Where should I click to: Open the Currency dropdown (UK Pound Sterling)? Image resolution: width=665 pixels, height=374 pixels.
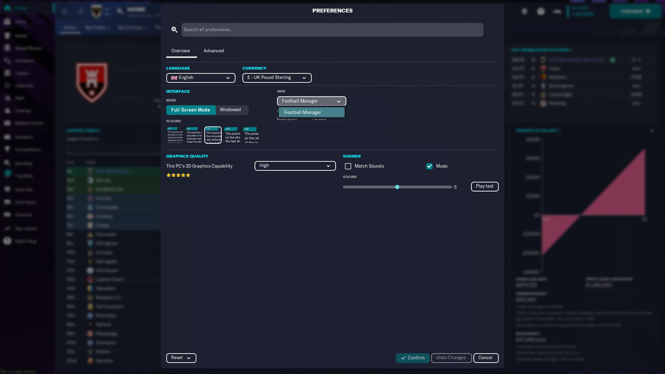277,78
